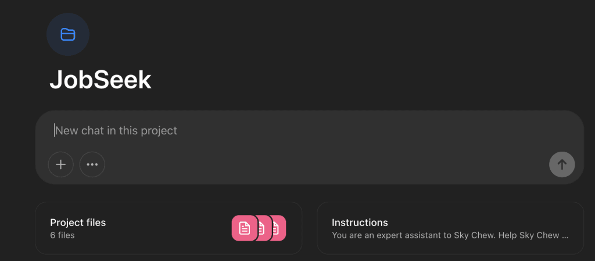
Task: Click the send arrow button
Action: click(x=562, y=165)
